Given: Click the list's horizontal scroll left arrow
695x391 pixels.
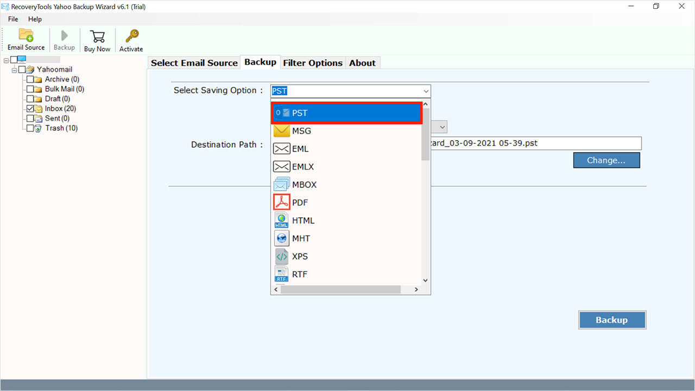Looking at the screenshot, I should click(x=276, y=289).
